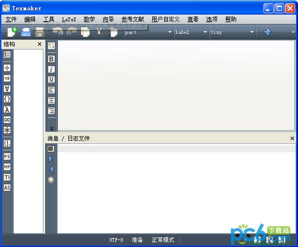Apply italic with the i icon

pyautogui.click(x=51, y=69)
